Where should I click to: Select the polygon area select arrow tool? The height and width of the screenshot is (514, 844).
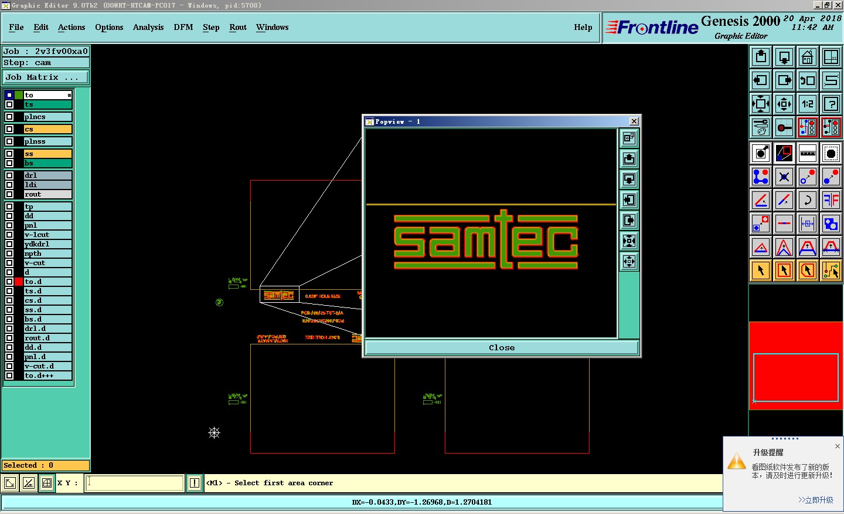(808, 270)
